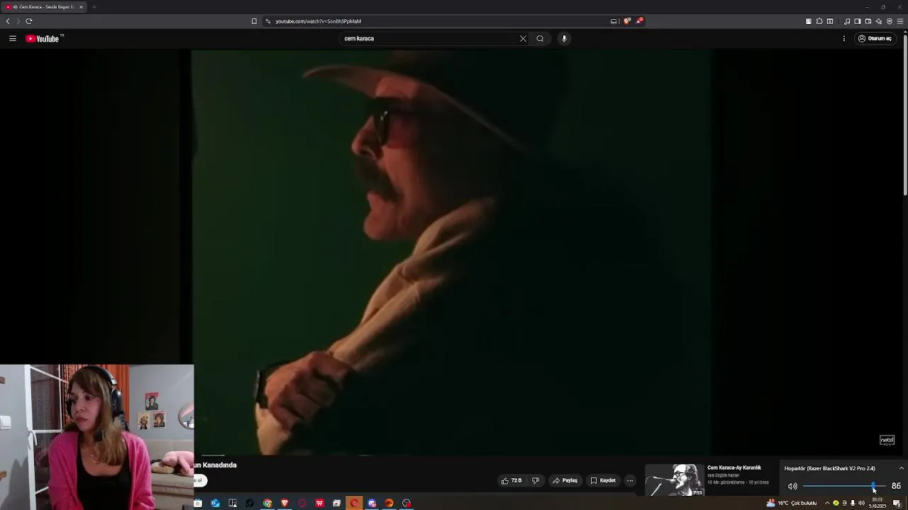Toggle the browser sidebar panel

857,21
